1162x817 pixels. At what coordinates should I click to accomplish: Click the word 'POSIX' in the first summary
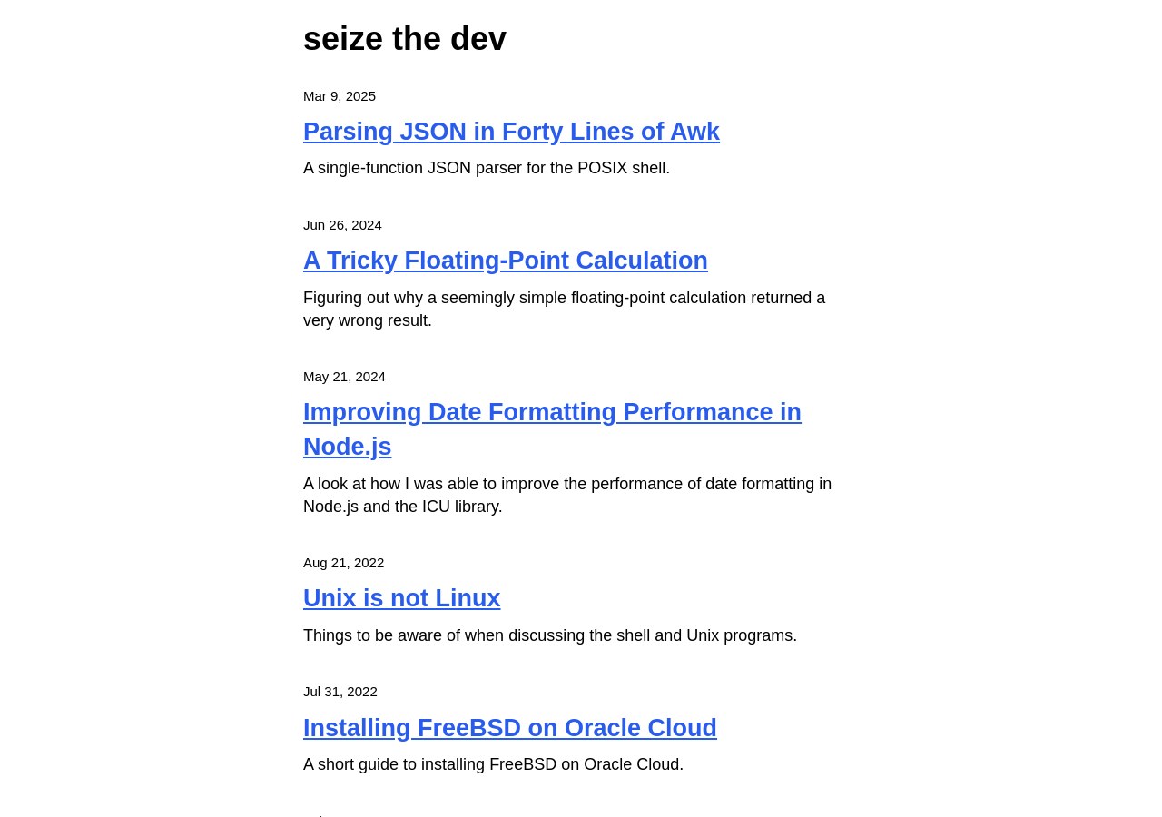tap(602, 168)
